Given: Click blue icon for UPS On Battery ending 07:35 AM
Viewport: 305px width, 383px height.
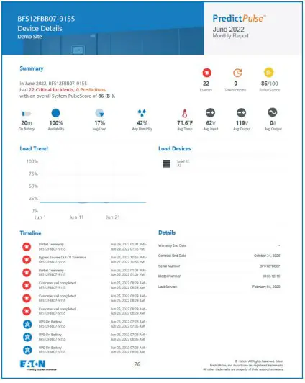Looking at the screenshot, I should click(x=27, y=324).
